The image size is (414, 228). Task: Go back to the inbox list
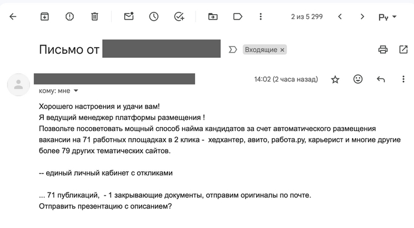click(x=13, y=17)
